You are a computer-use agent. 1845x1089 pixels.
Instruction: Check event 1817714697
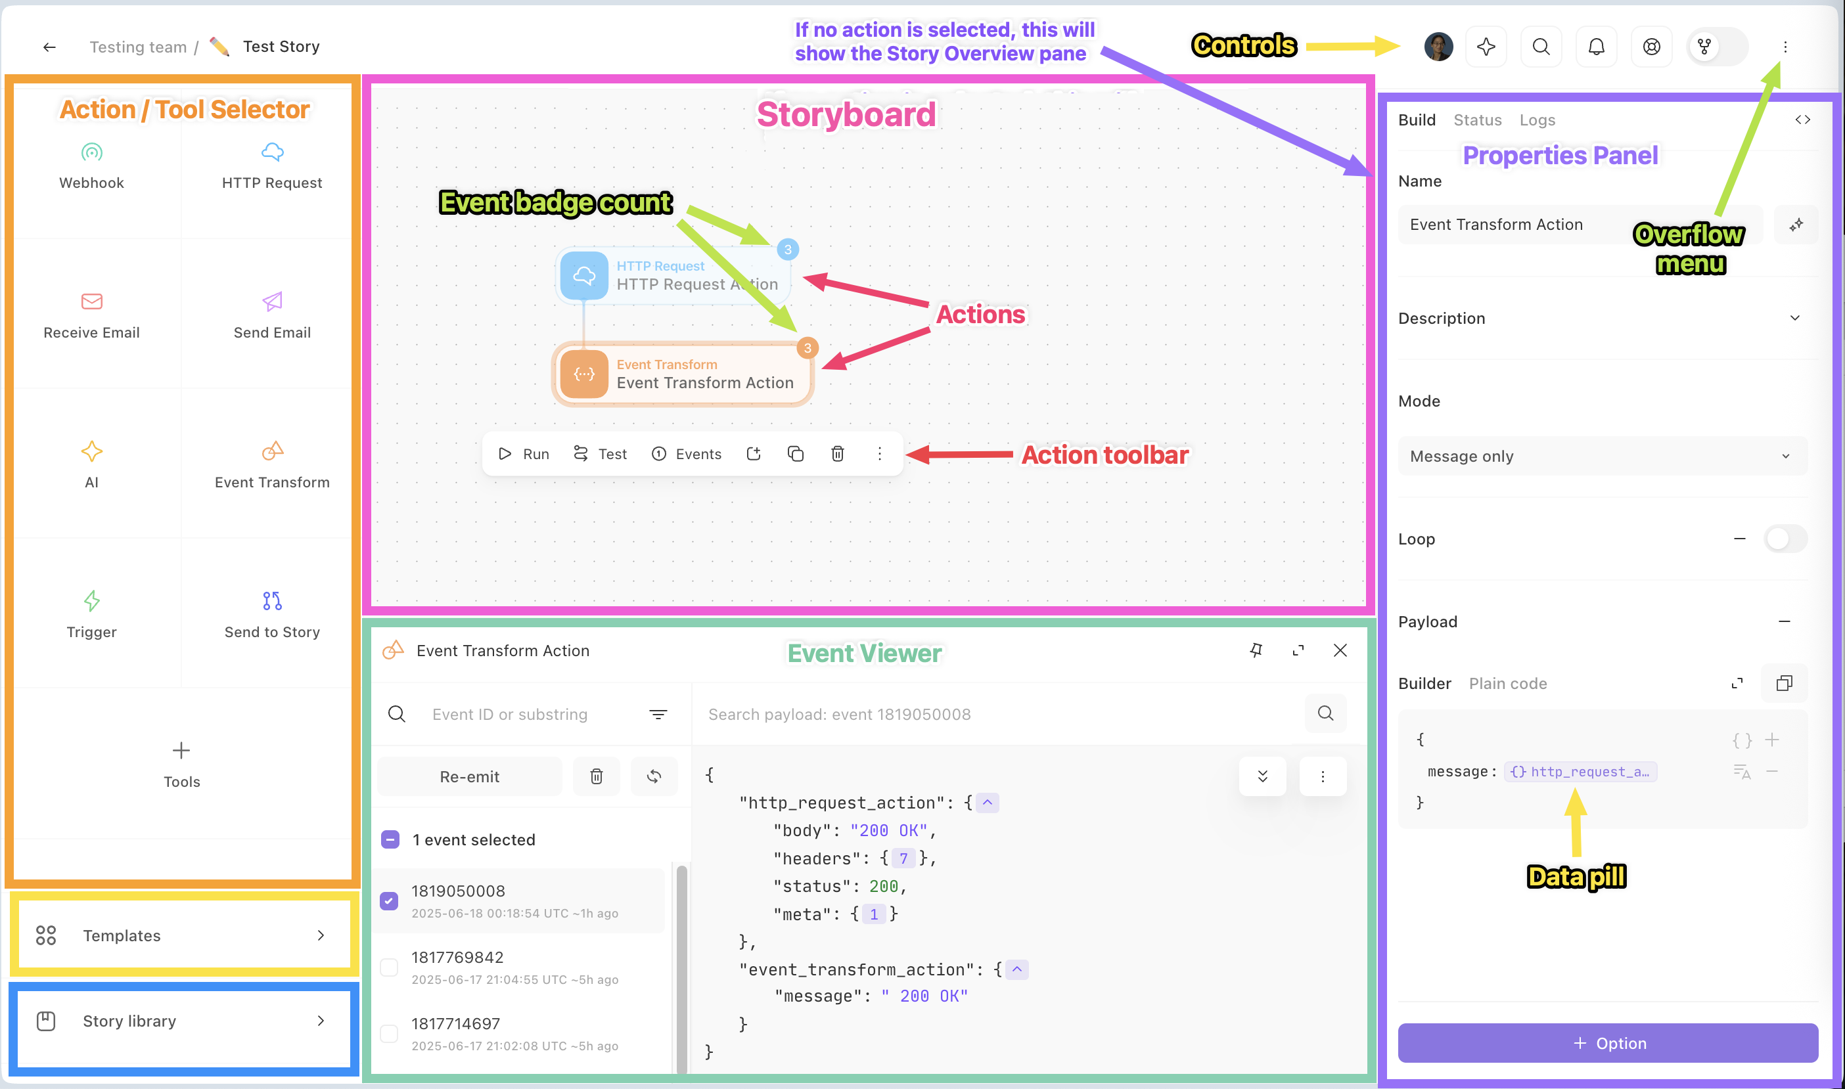(389, 1033)
